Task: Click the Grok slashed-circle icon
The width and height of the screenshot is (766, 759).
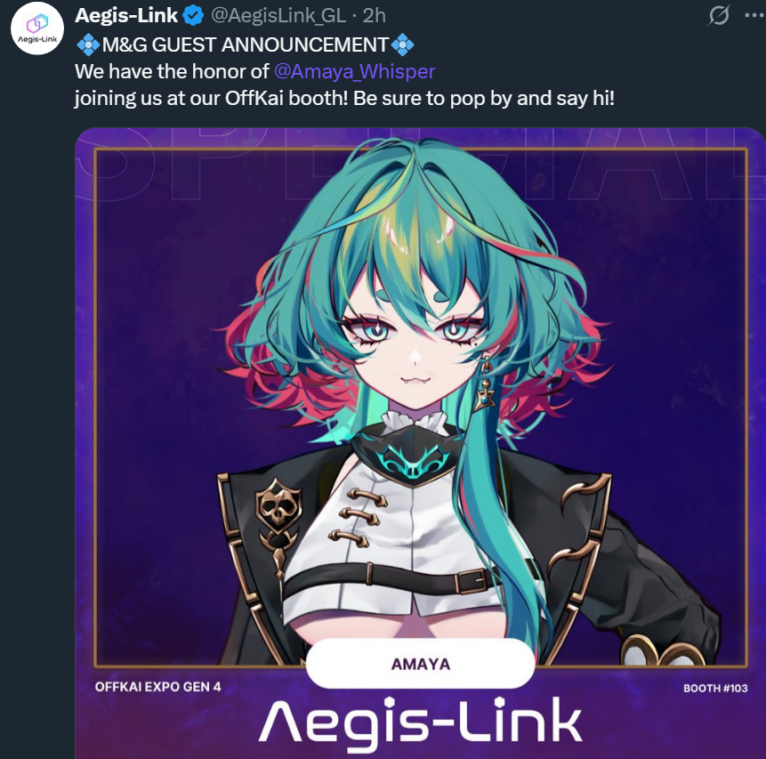Action: click(719, 15)
